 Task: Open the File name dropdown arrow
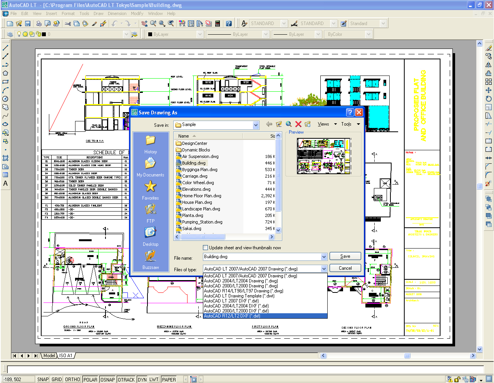coord(324,257)
